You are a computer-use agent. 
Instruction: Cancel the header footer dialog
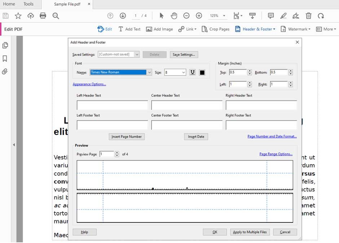(x=285, y=232)
